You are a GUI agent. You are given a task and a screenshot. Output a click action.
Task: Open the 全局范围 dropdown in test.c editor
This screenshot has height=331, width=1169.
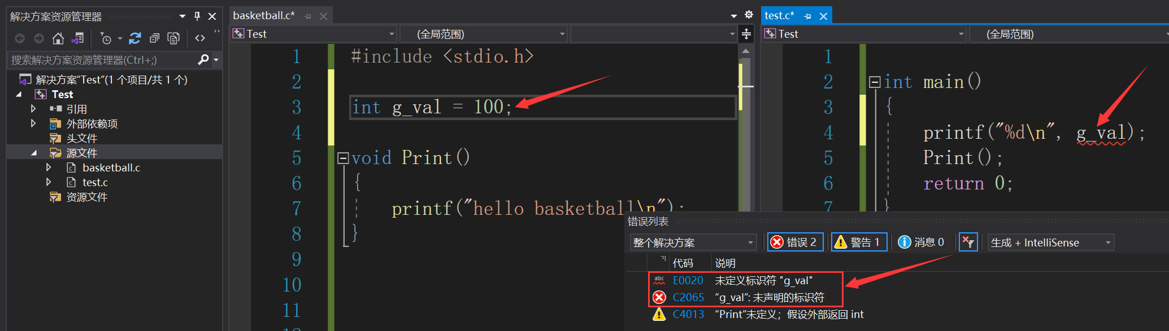click(1069, 34)
